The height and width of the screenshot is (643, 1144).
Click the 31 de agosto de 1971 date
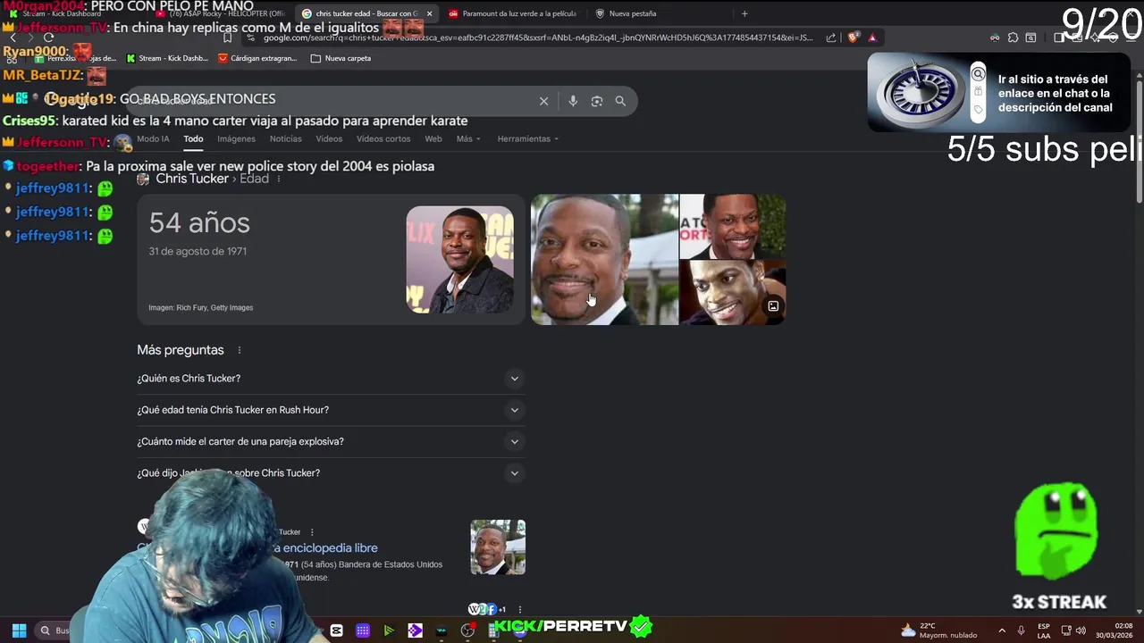tap(198, 251)
